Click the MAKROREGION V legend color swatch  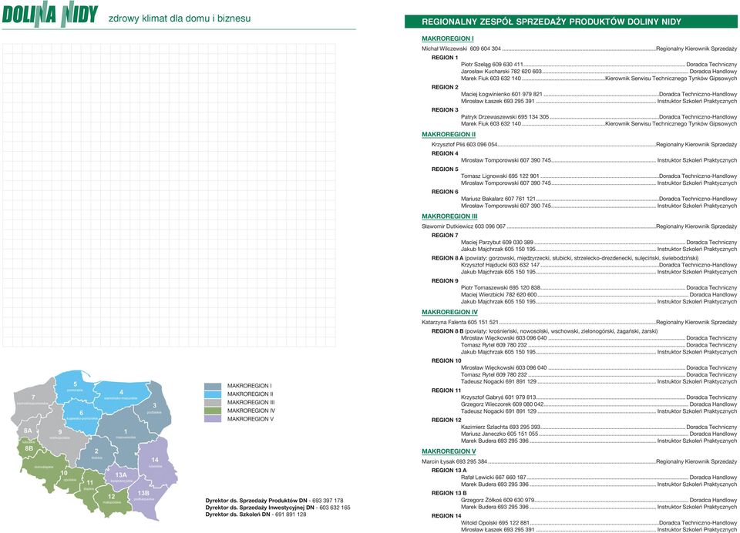213,419
